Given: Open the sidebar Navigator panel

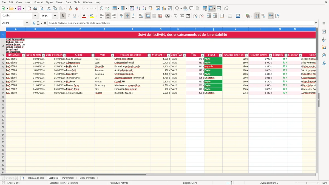Looking at the screenshot, I should coord(324,55).
